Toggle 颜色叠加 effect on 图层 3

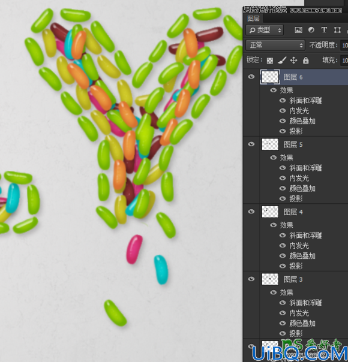pyautogui.click(x=283, y=323)
